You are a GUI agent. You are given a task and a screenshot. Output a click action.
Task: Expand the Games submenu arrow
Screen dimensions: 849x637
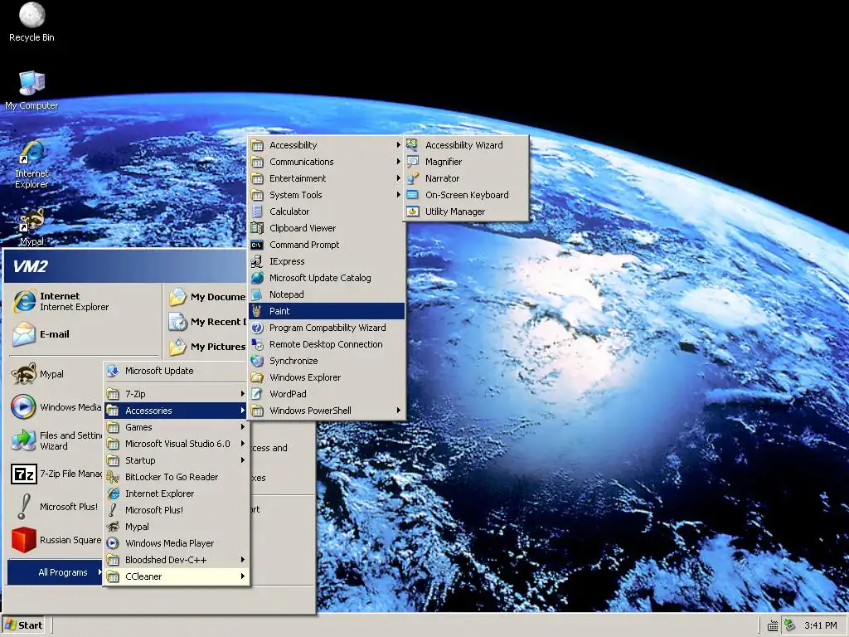point(243,427)
